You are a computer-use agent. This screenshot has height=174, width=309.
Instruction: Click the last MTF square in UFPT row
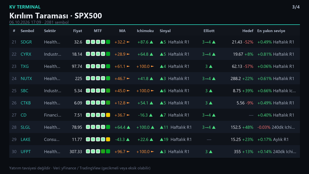coord(108,152)
